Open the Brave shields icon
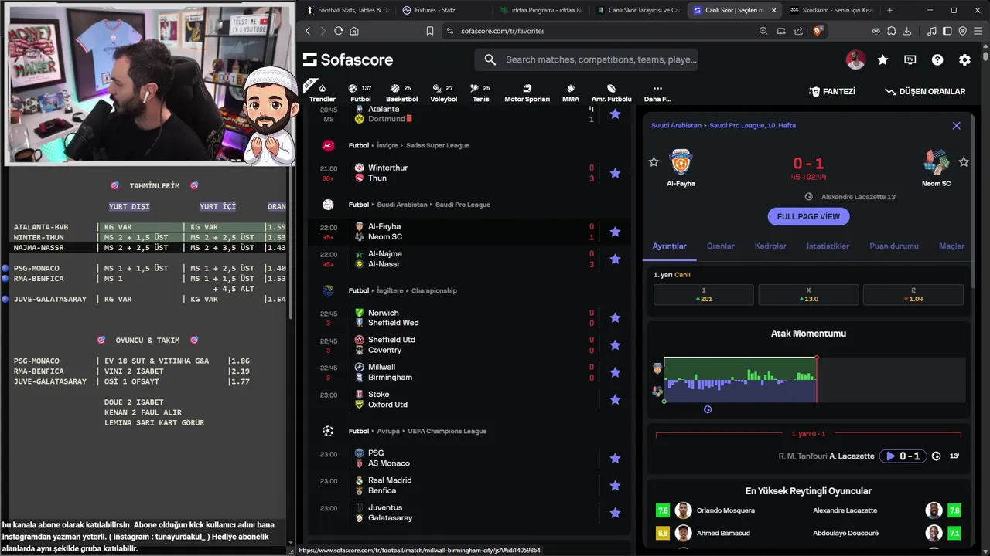This screenshot has width=990, height=556. (819, 31)
